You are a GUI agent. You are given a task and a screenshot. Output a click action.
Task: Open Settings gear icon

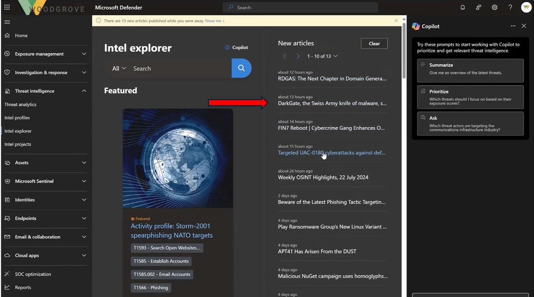pyautogui.click(x=495, y=7)
